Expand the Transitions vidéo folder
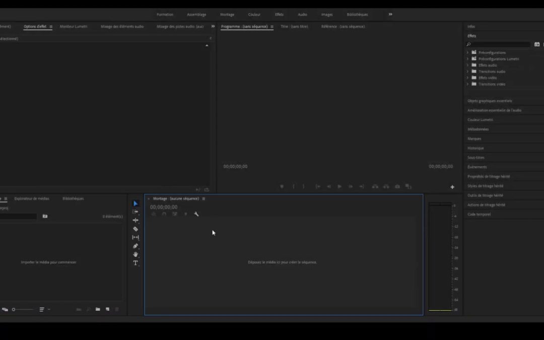Image resolution: width=544 pixels, height=340 pixels. 467,84
